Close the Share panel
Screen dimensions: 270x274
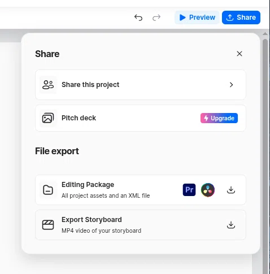point(239,54)
